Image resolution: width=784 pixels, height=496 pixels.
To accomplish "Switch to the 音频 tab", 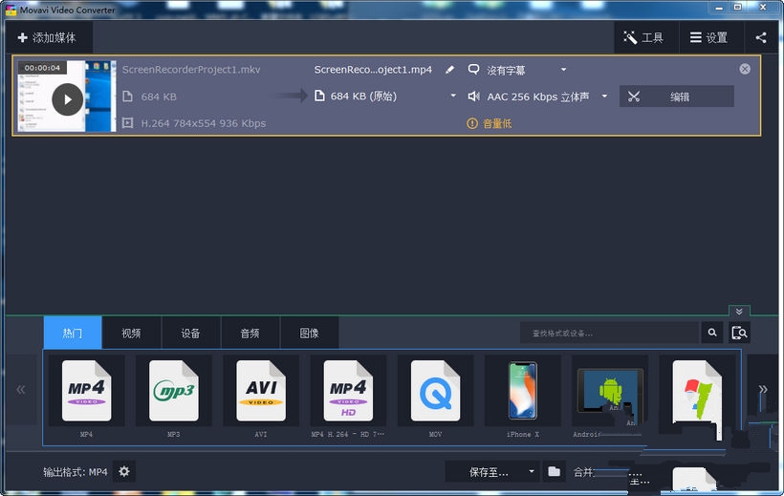I will pyautogui.click(x=250, y=333).
